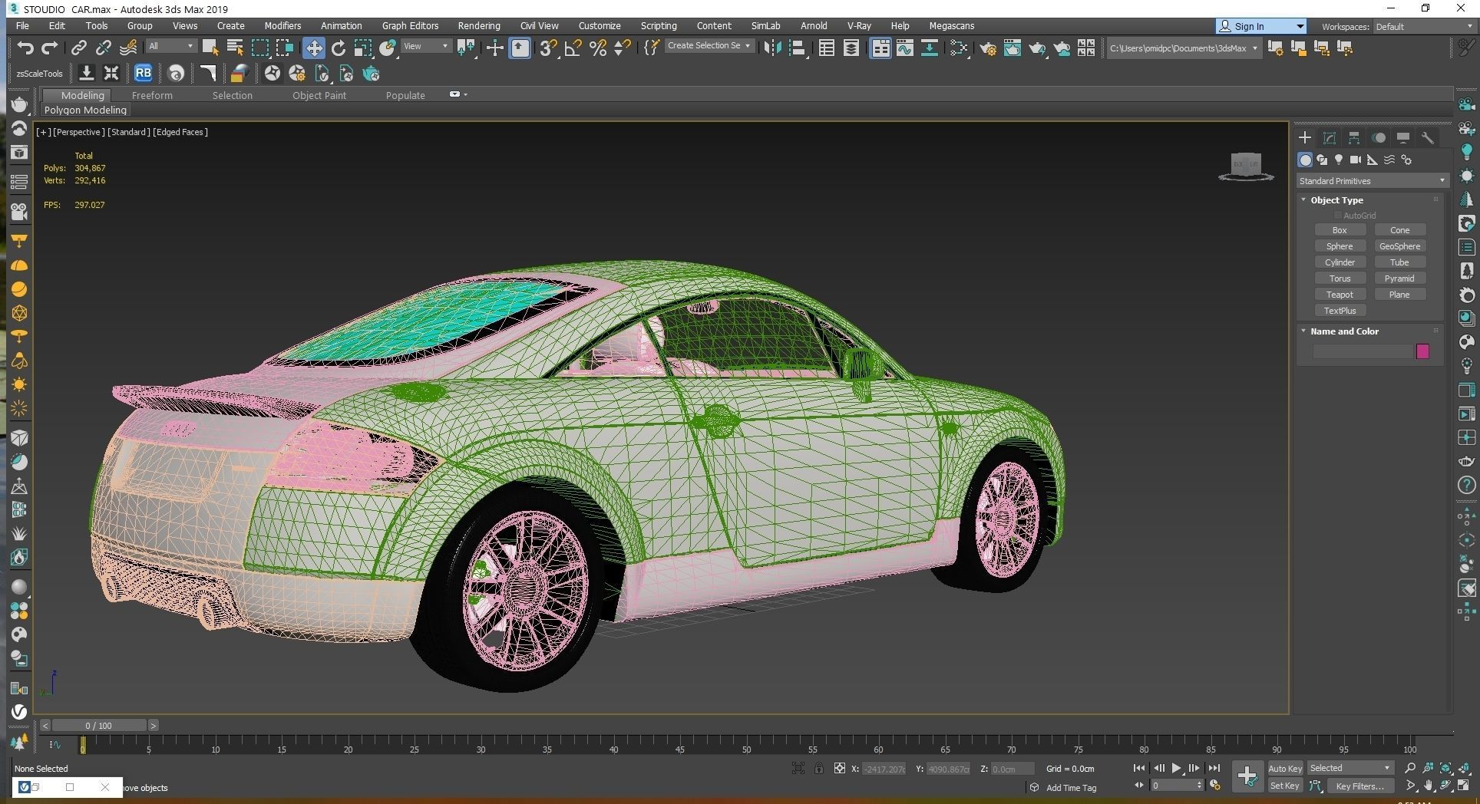Click Bind to Space Warp icon

(128, 48)
